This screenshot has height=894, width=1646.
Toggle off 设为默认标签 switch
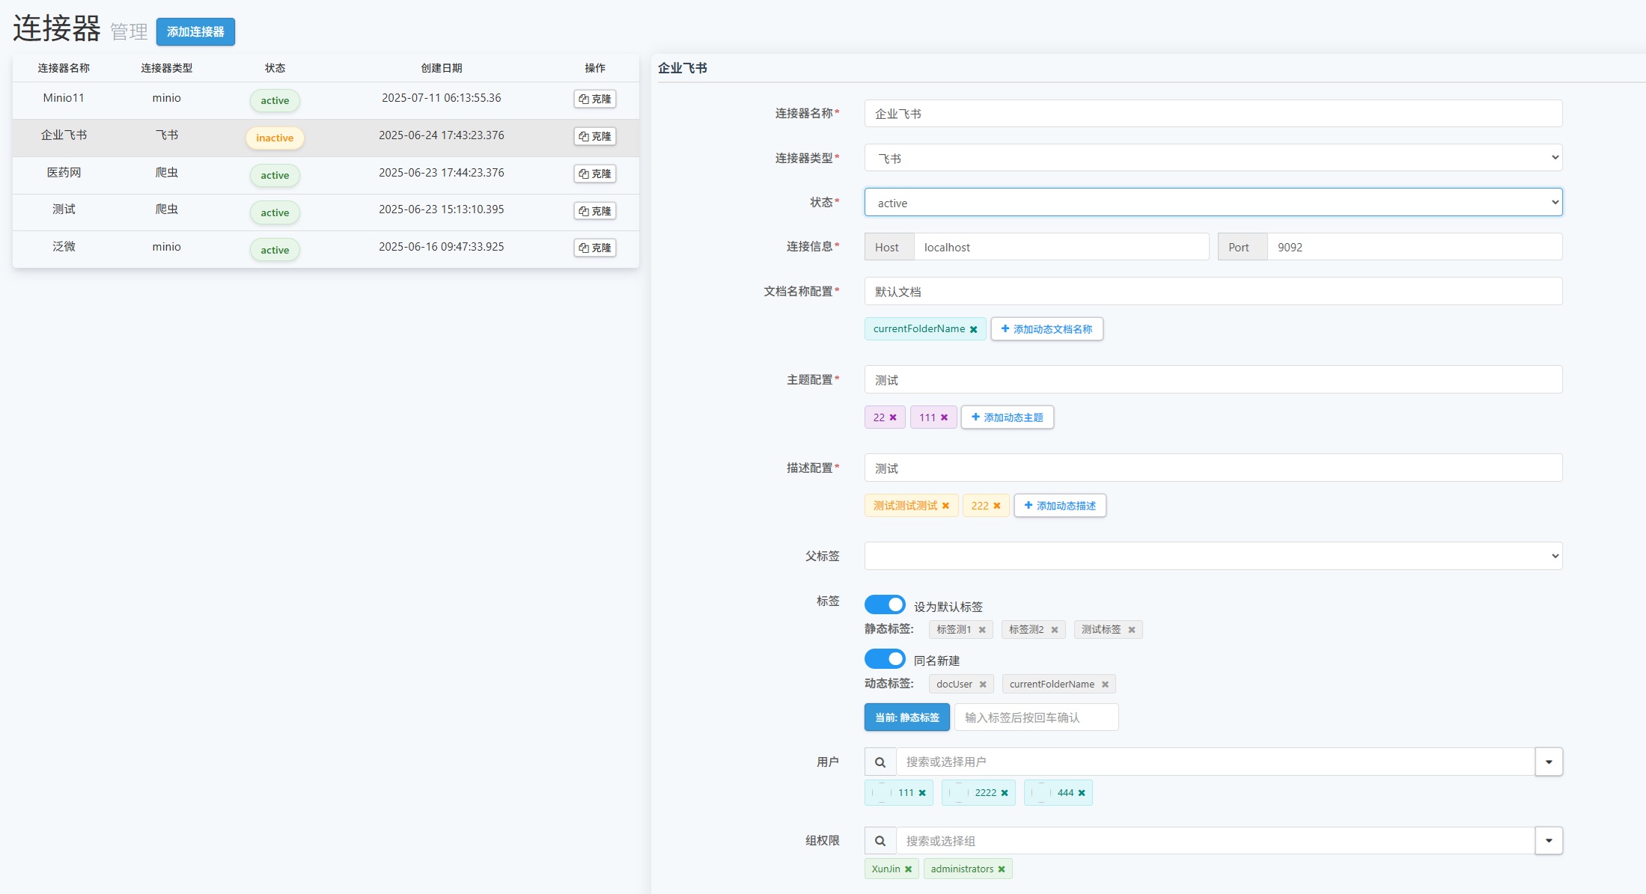pyautogui.click(x=885, y=604)
